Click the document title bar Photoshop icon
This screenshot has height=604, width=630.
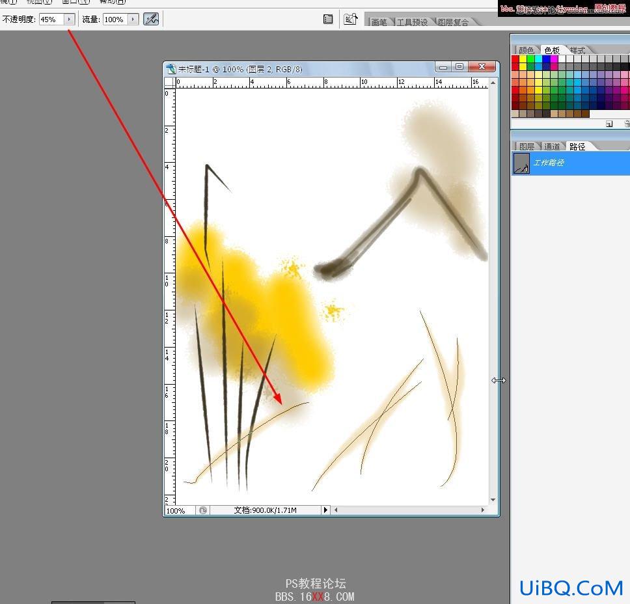171,69
